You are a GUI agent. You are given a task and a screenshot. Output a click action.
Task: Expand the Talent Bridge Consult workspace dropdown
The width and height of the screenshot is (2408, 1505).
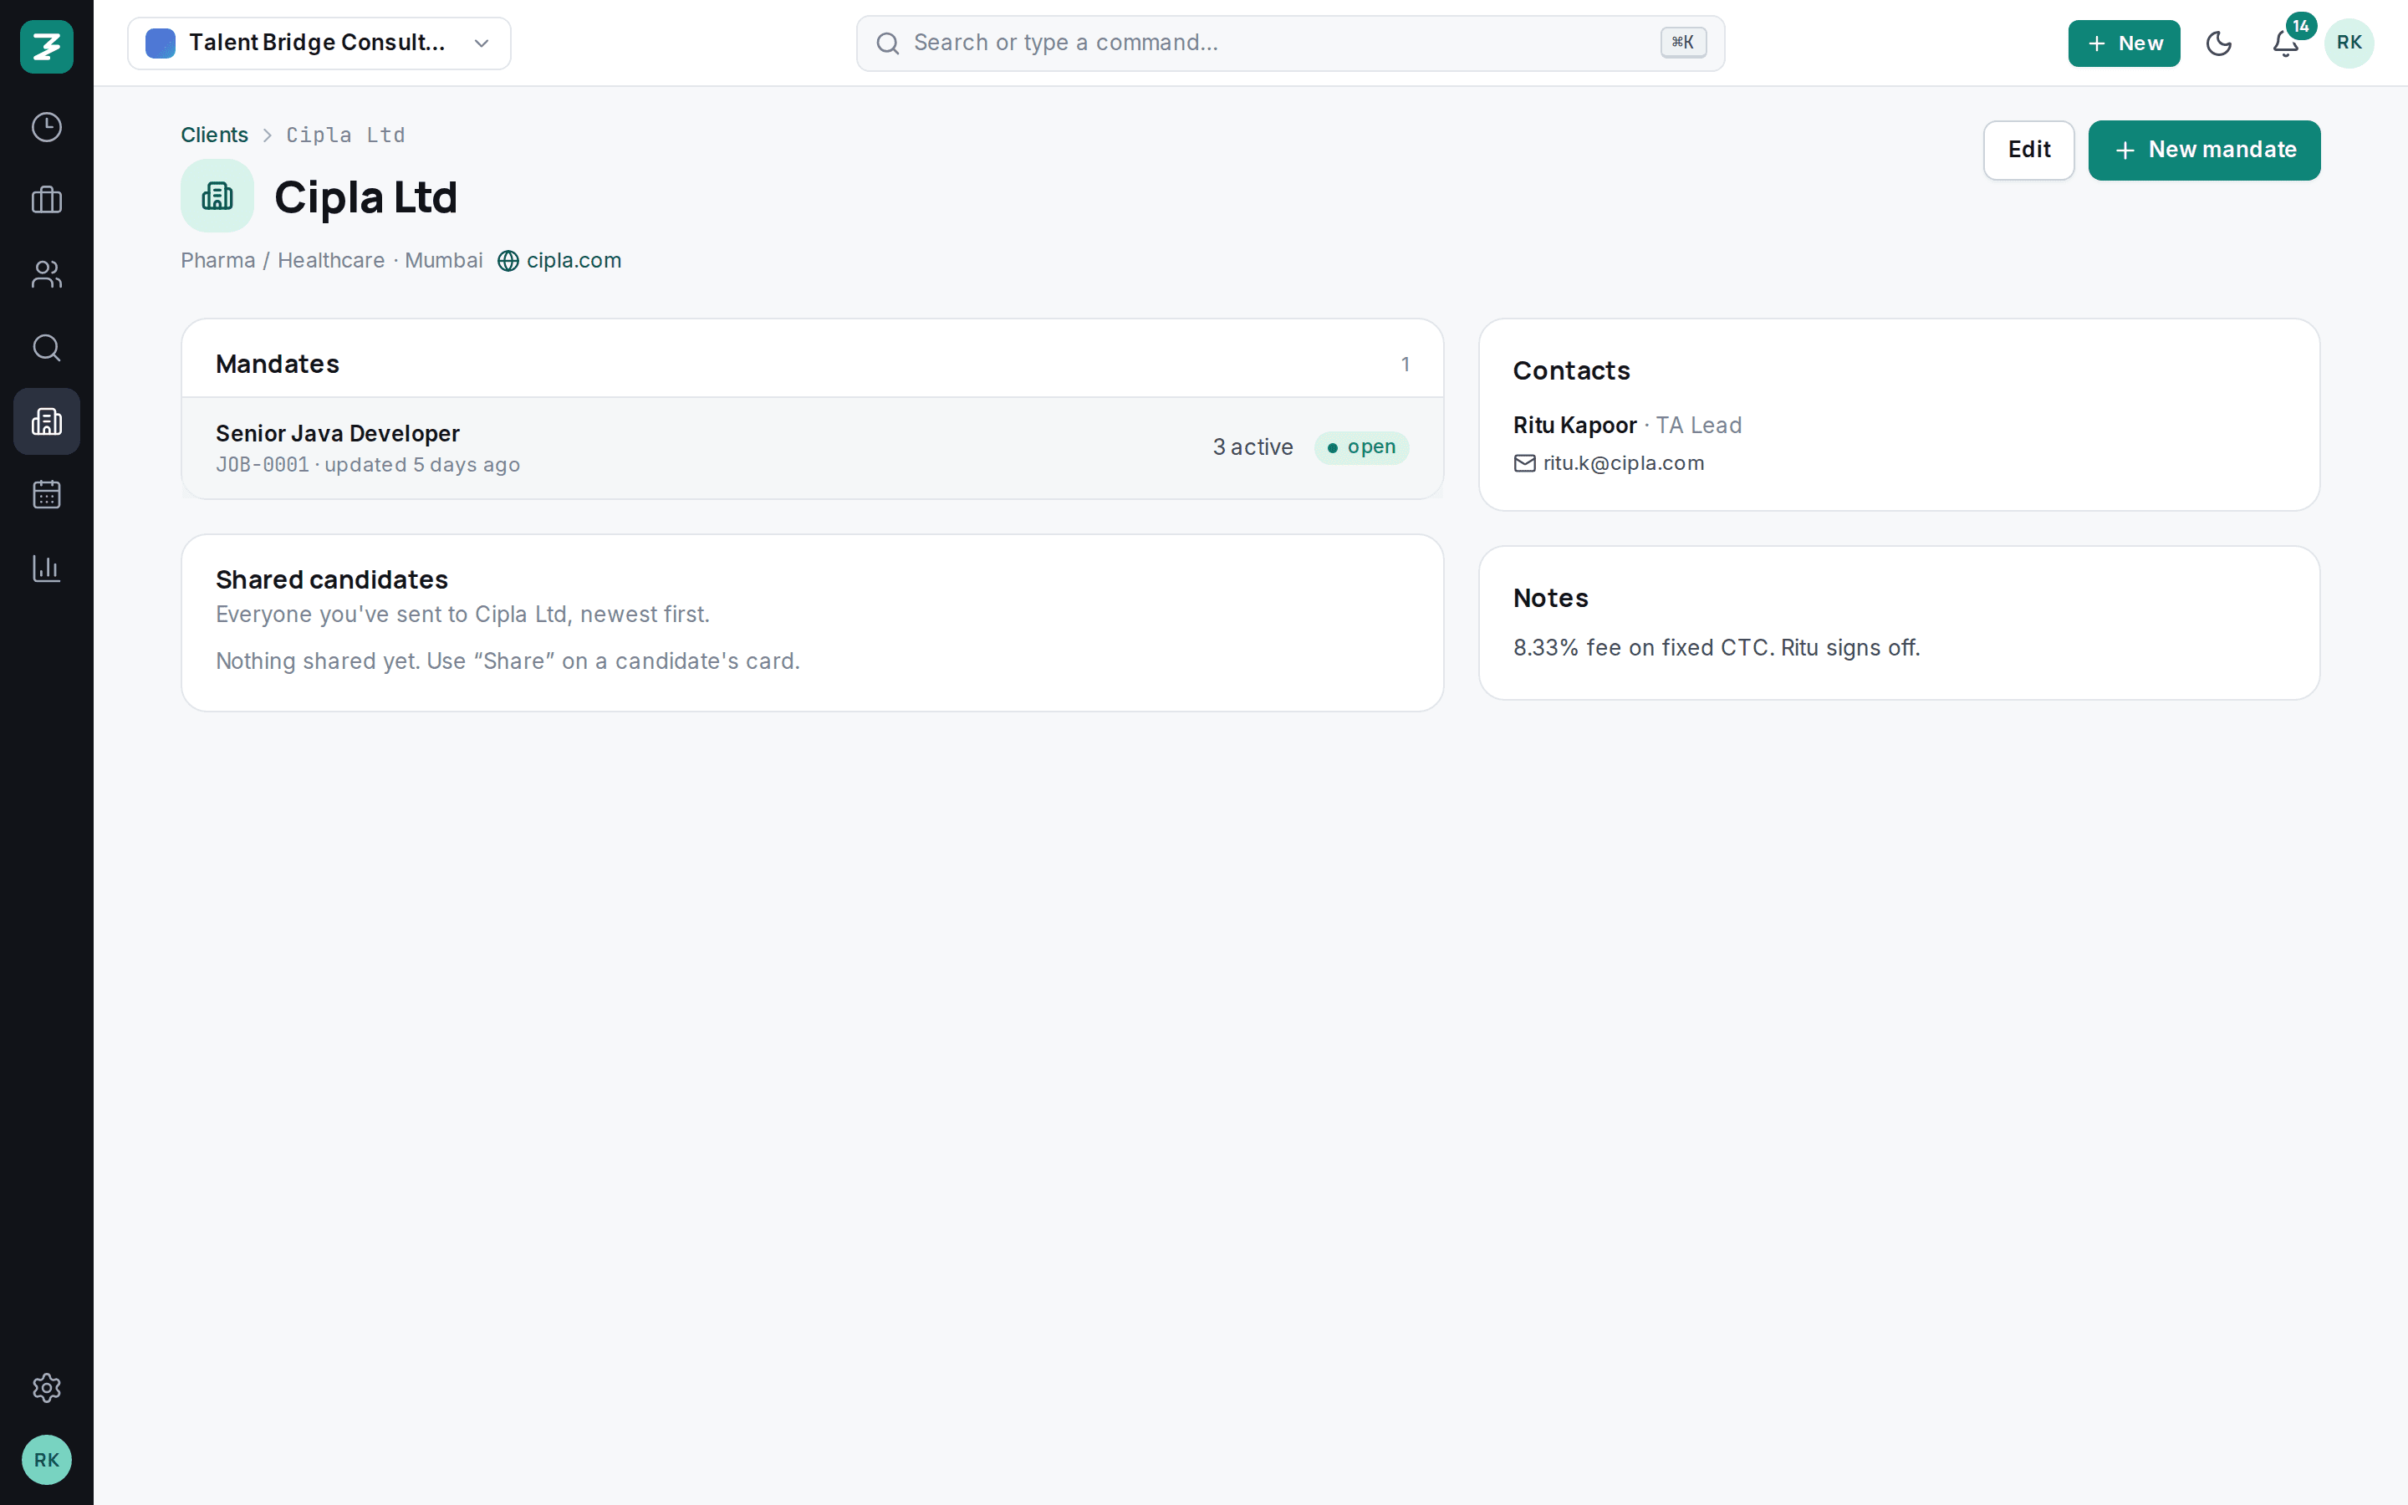click(319, 43)
